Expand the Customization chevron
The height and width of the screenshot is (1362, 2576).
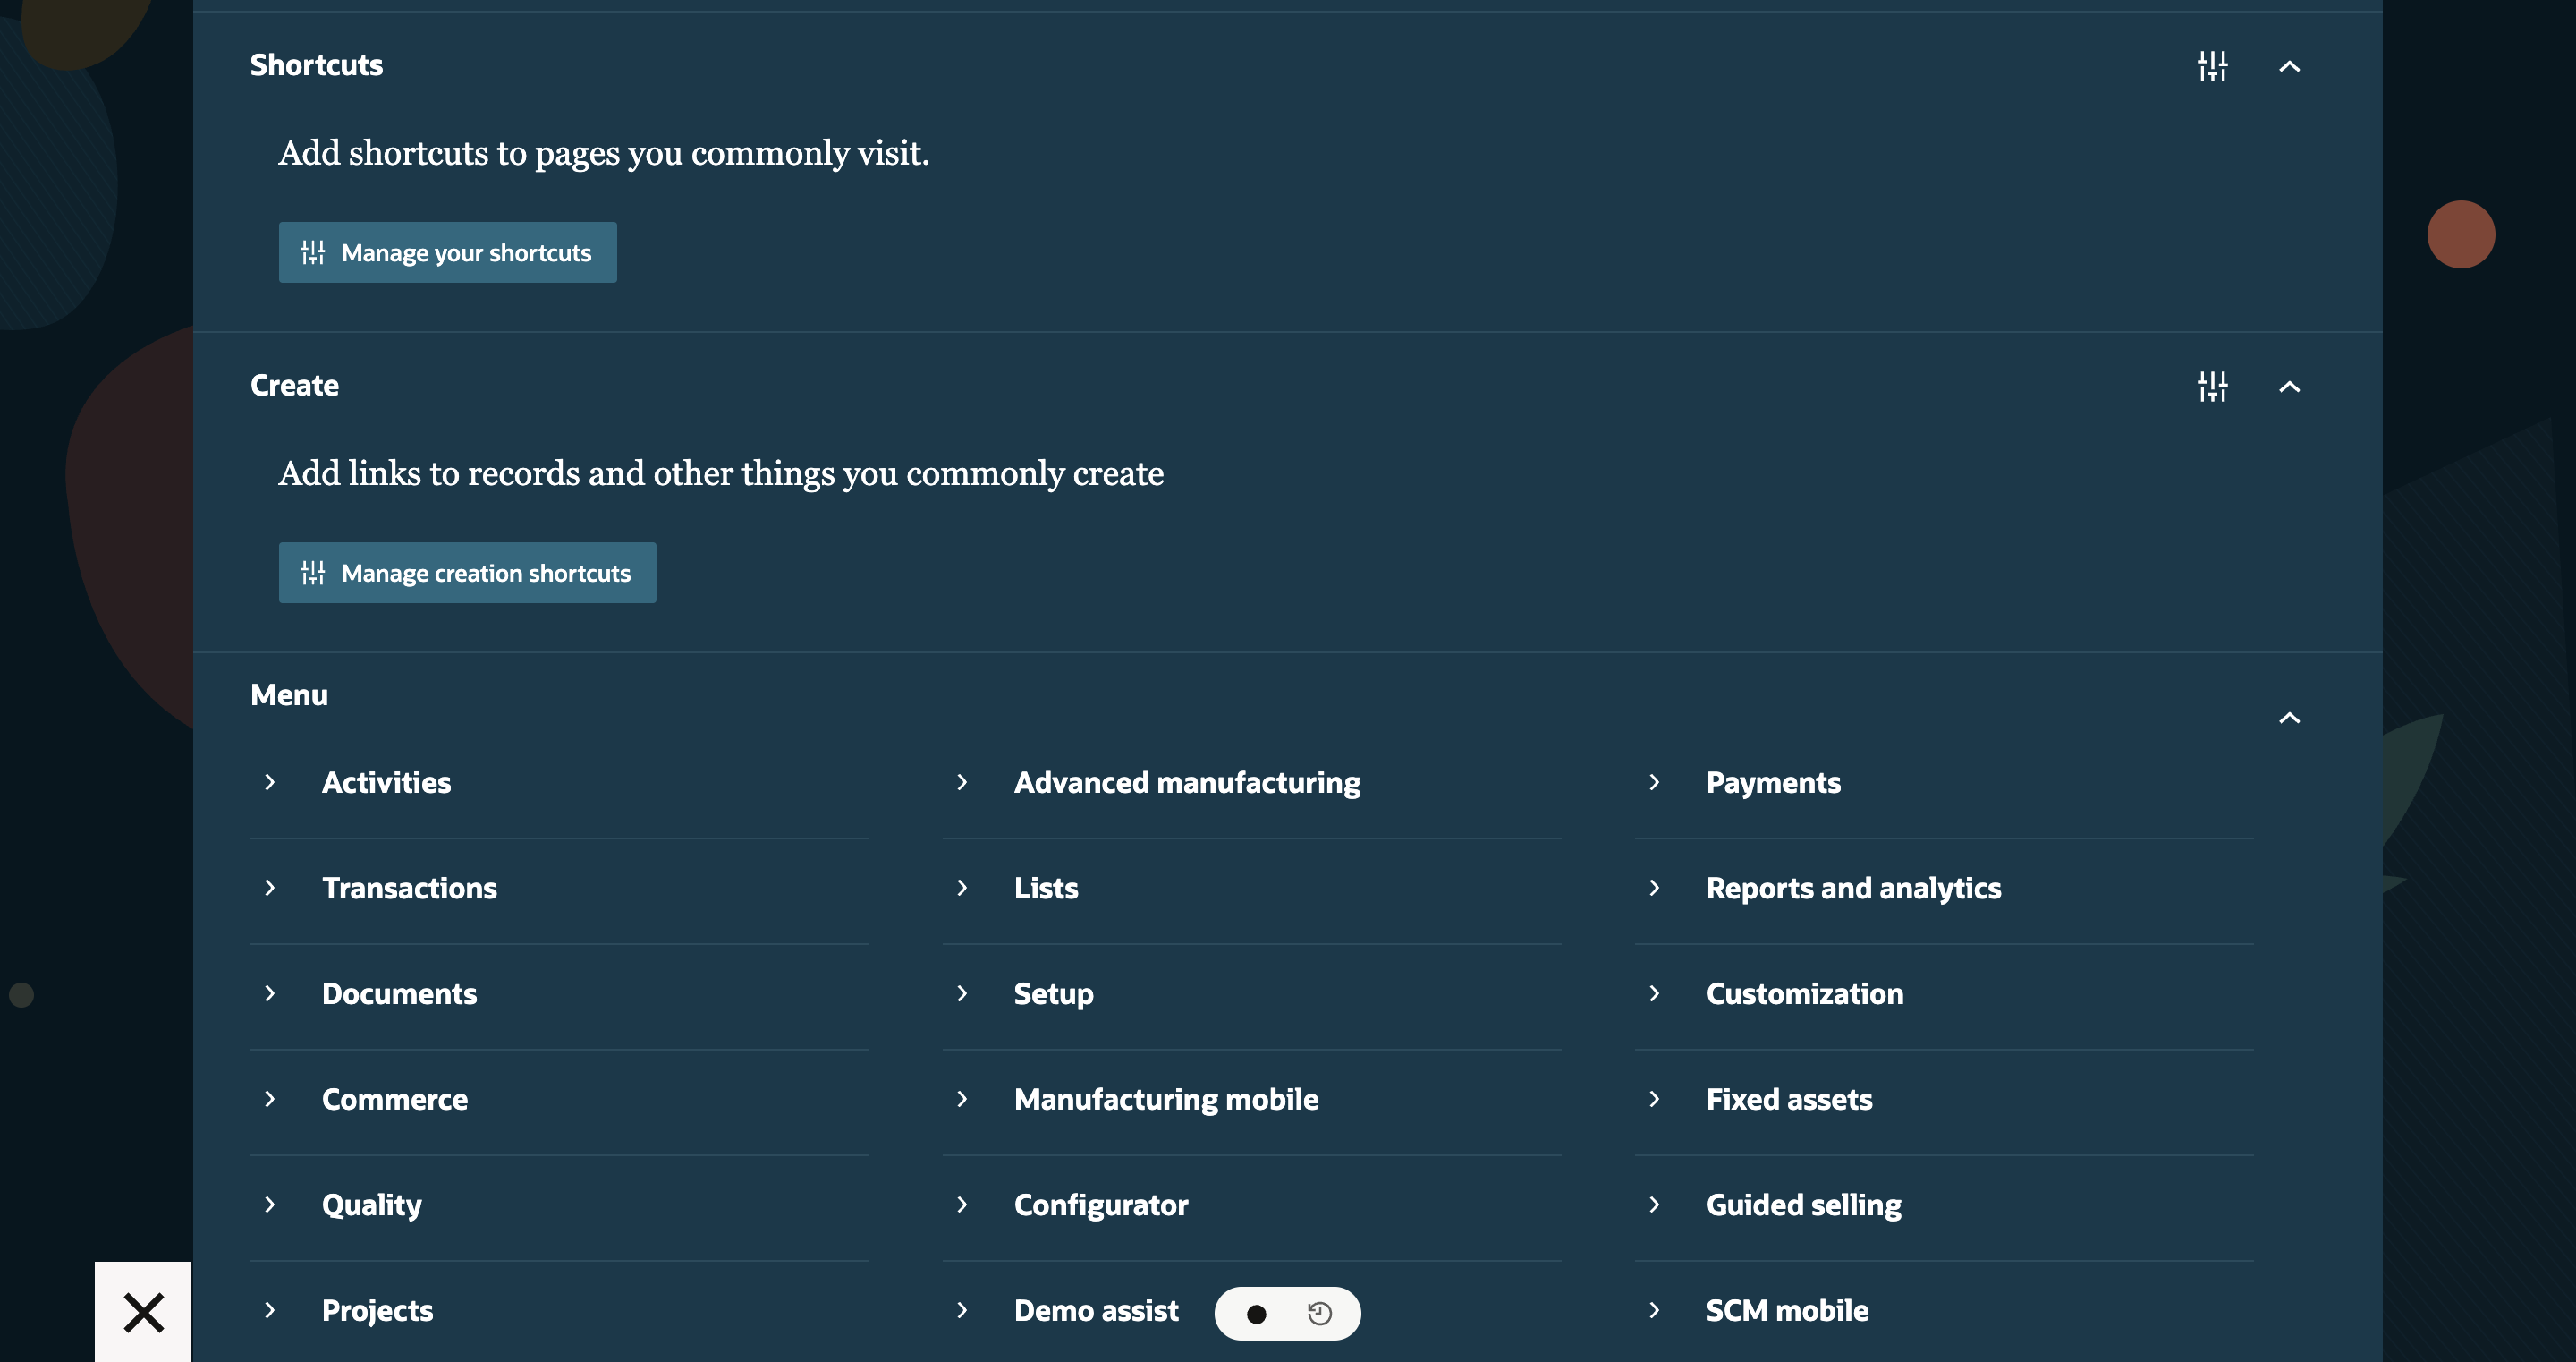click(1654, 993)
